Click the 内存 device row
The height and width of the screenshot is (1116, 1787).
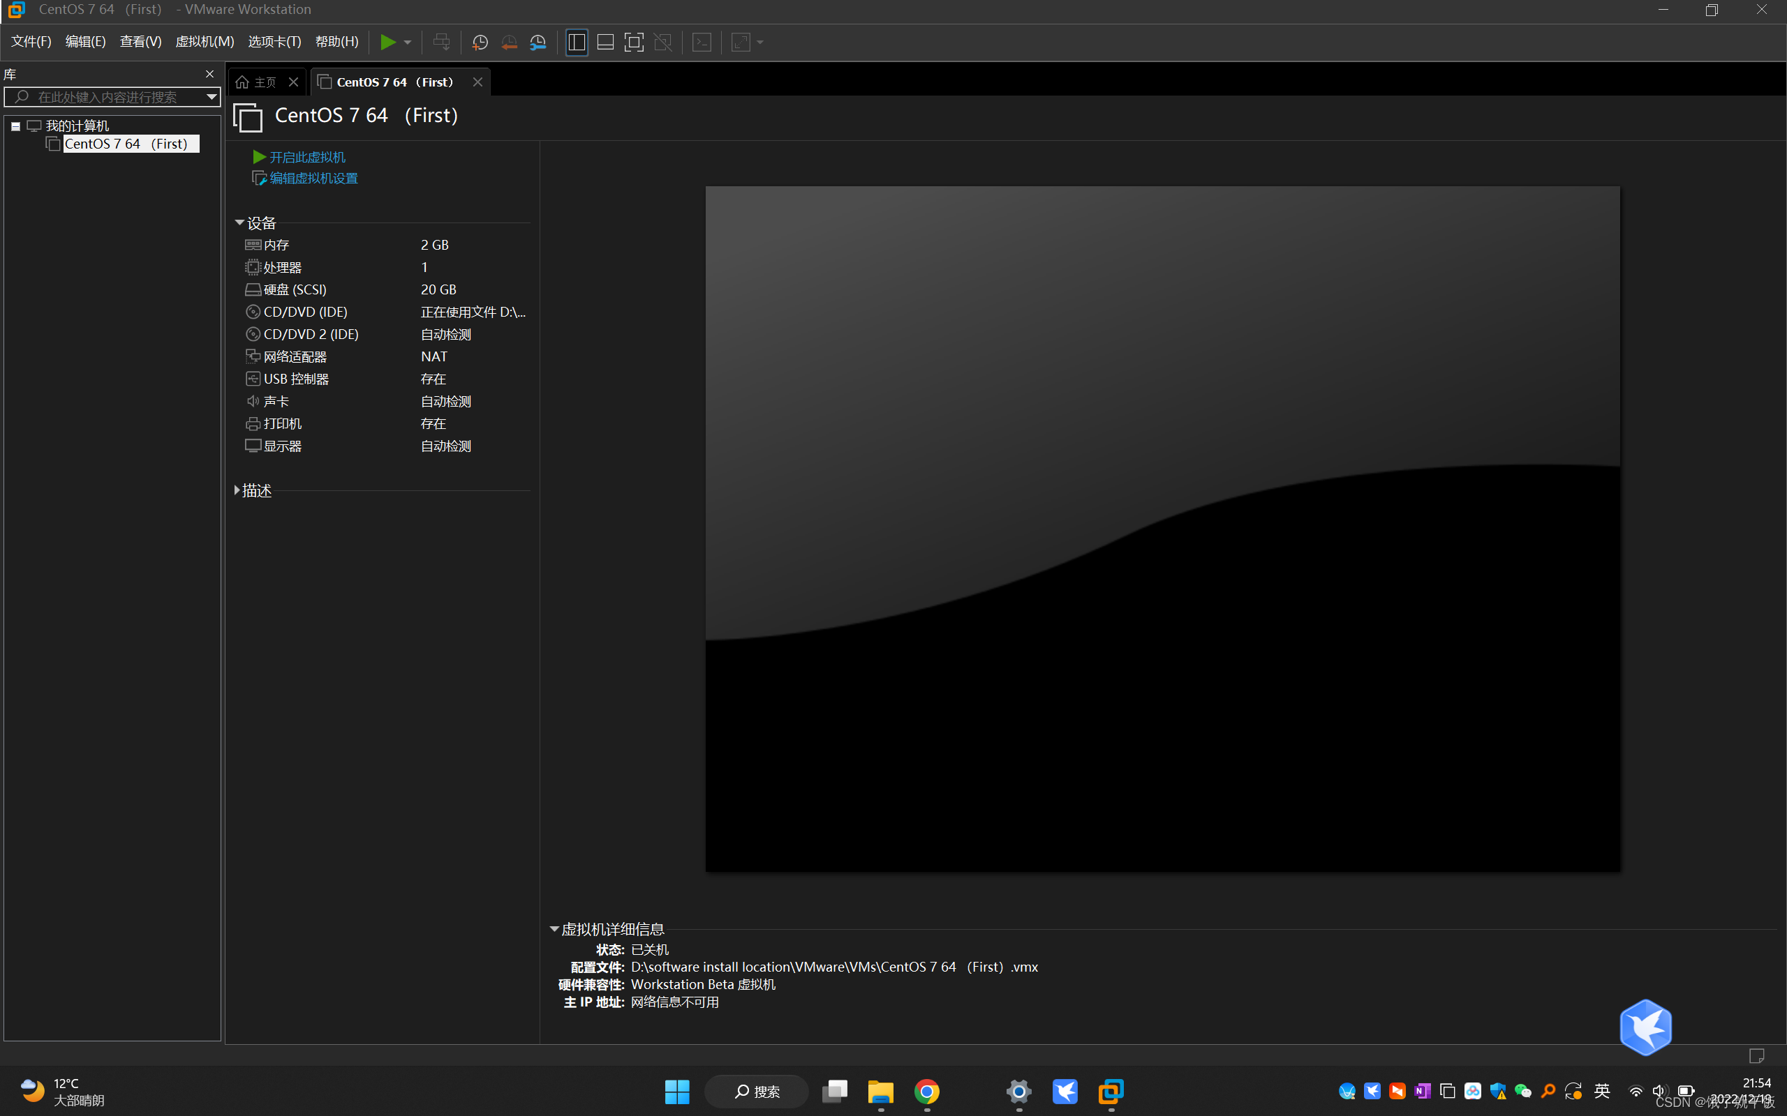point(386,244)
